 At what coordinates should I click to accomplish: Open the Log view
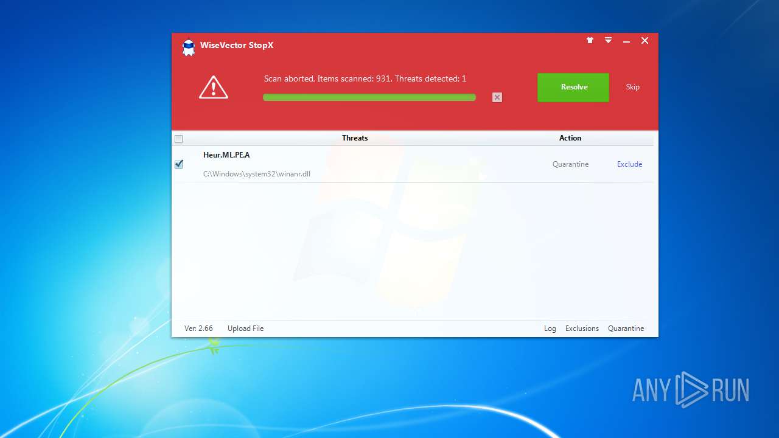point(550,328)
